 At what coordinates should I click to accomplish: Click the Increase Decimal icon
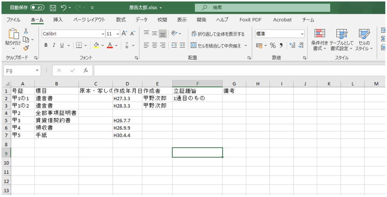point(292,46)
